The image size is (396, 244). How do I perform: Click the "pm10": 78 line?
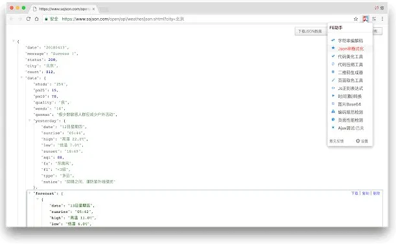click(x=46, y=96)
